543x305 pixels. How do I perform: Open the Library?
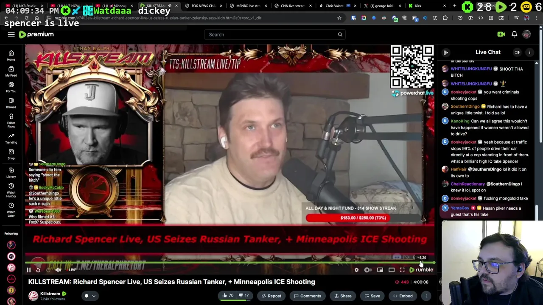click(x=11, y=172)
